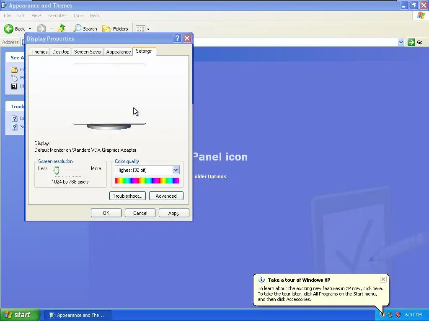Viewport: 429px width, 321px height.
Task: Open the Views icon dropdown
Action: [x=142, y=29]
